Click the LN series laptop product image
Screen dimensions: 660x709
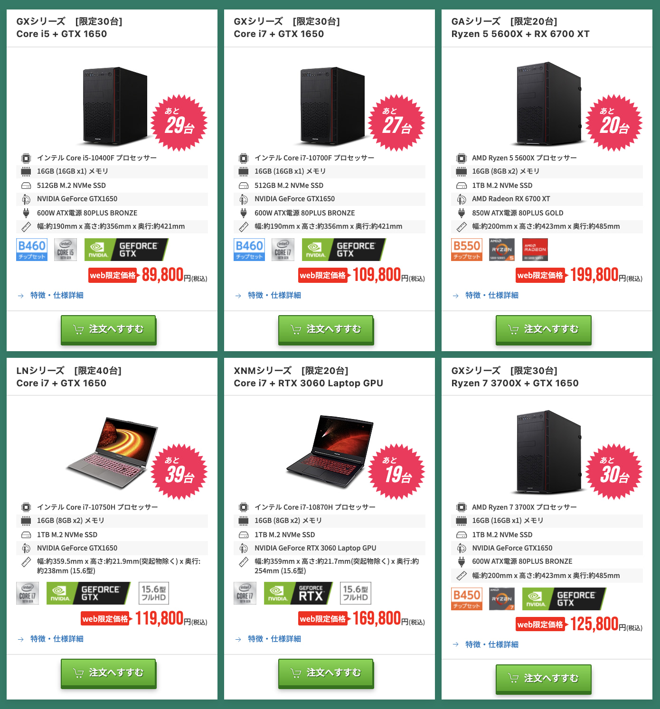click(113, 453)
